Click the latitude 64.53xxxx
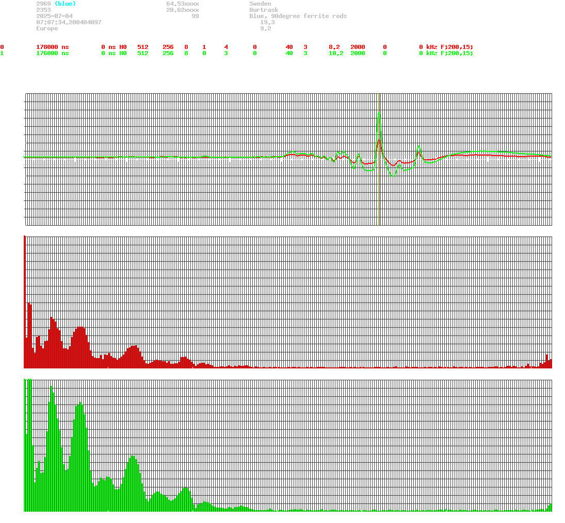 click(182, 4)
